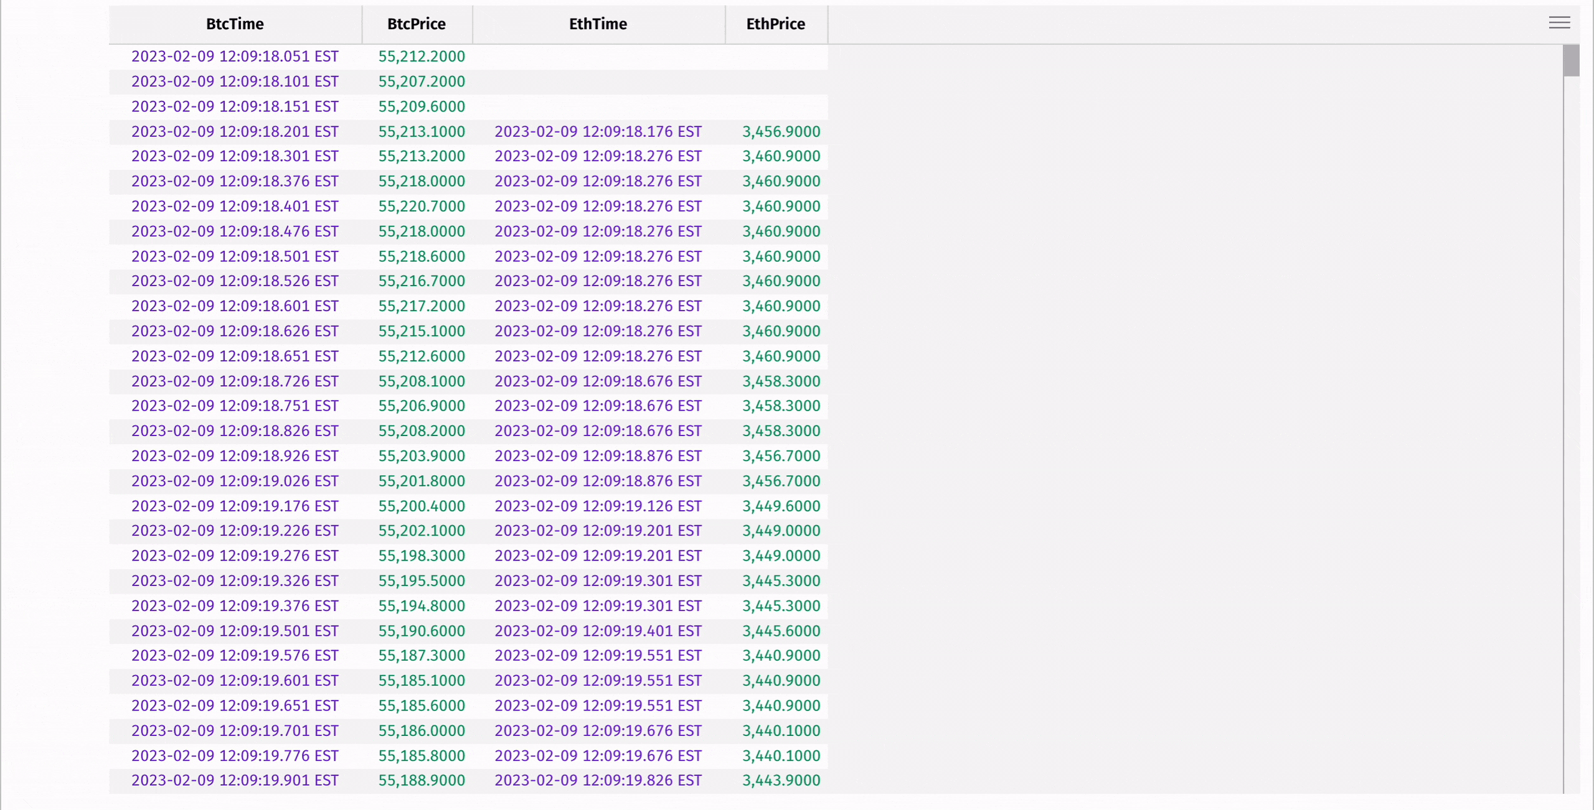Viewport: 1594px width, 810px height.
Task: Sort the table by EthPrice column
Action: (776, 24)
